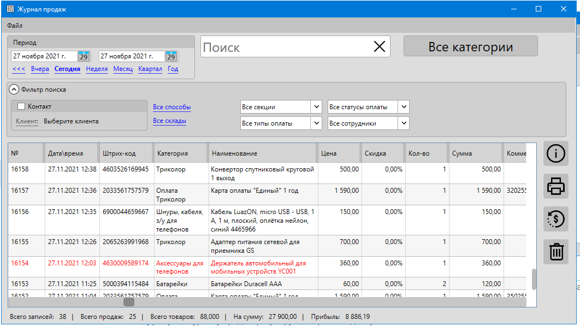Click the Все склады link

pos(169,121)
